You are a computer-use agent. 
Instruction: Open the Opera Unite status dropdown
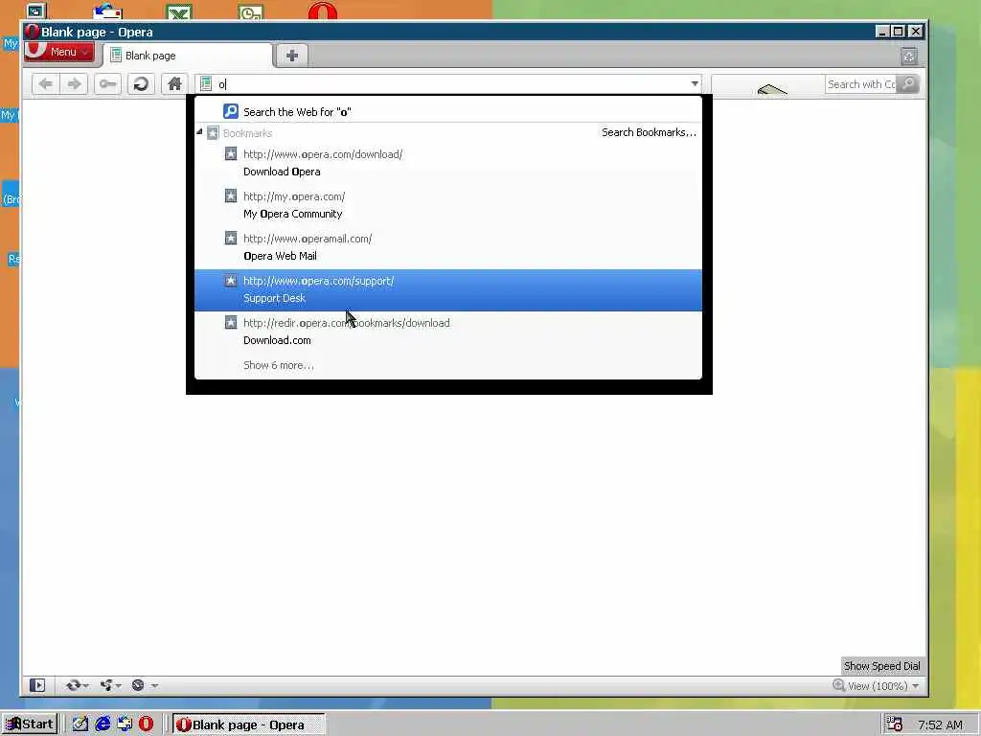click(111, 685)
